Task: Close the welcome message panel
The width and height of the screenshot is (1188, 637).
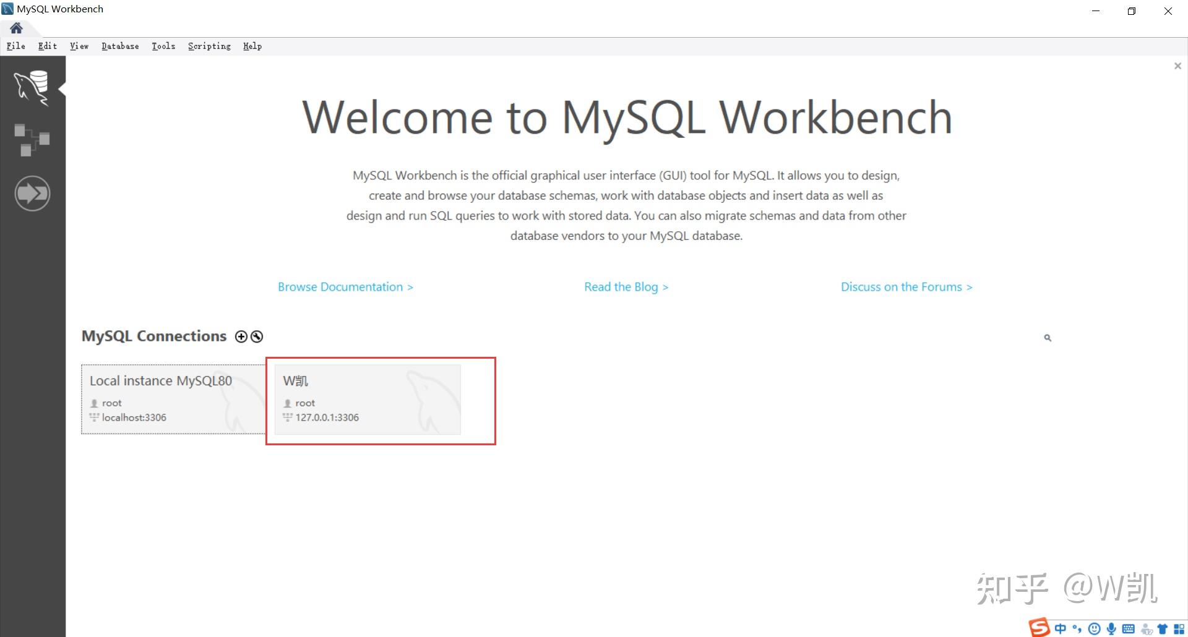Action: pyautogui.click(x=1177, y=66)
